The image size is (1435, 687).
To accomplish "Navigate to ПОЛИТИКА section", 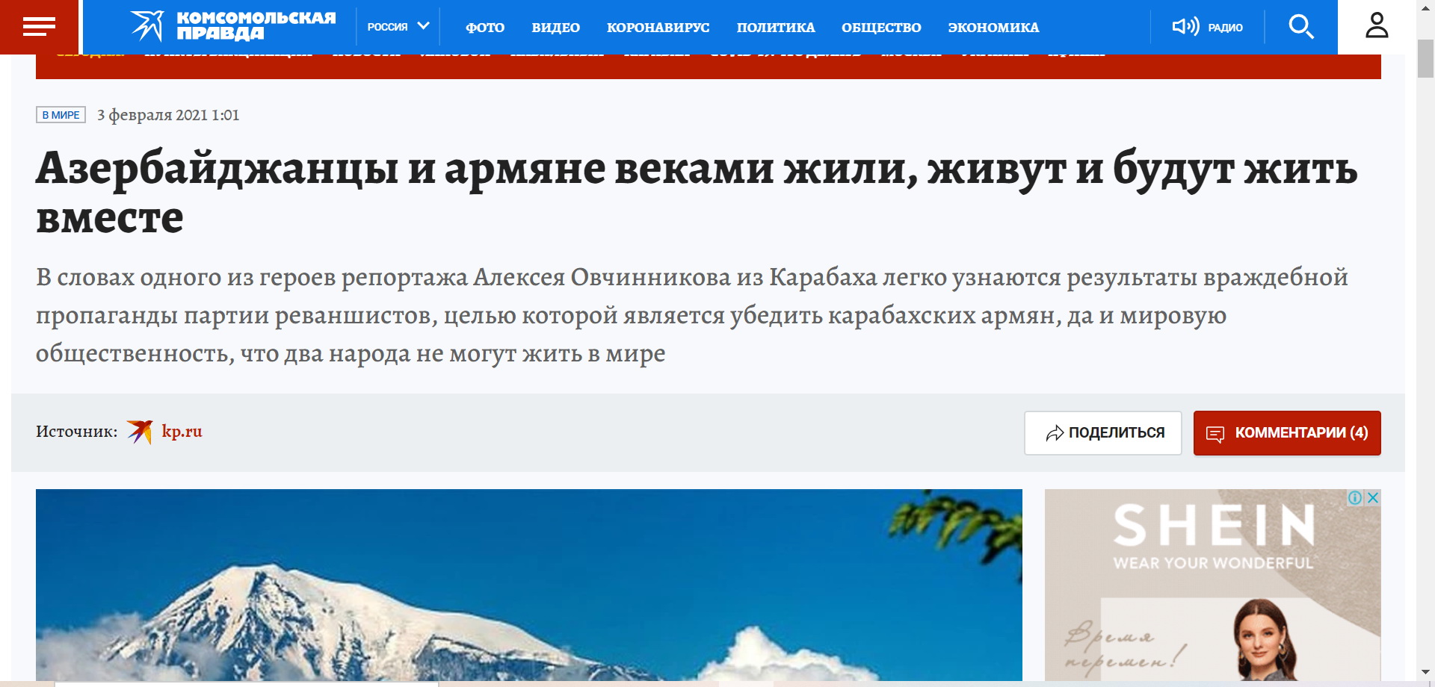I will (775, 28).
